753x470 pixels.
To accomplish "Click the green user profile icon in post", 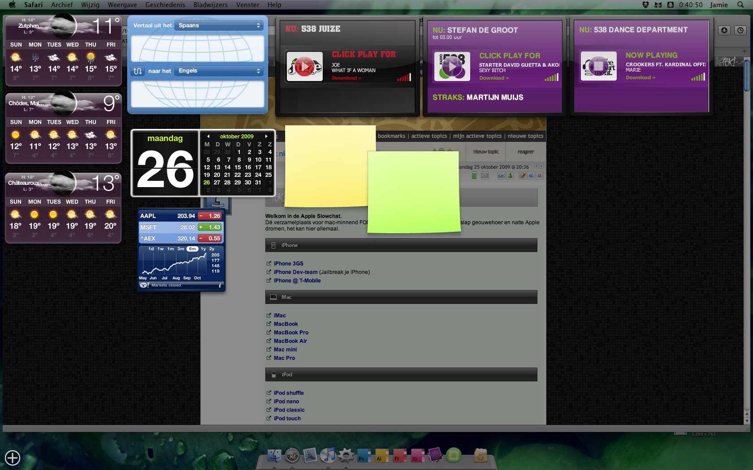I will click(x=510, y=176).
